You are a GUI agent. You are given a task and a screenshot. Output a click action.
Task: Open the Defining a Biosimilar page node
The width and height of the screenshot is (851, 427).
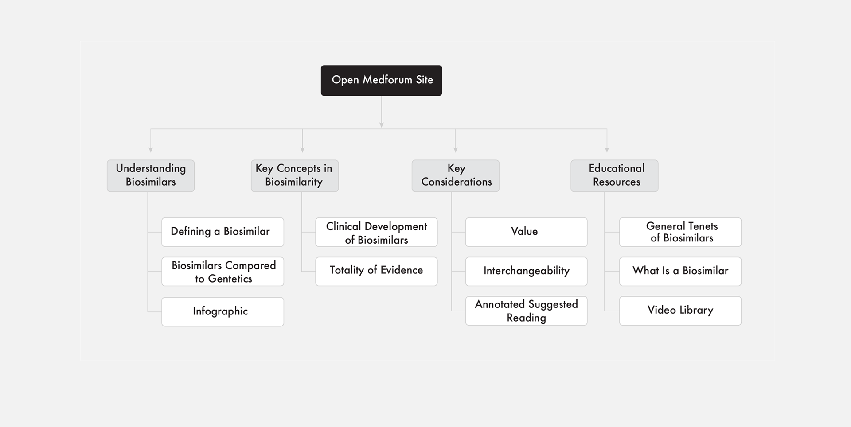[x=223, y=232]
